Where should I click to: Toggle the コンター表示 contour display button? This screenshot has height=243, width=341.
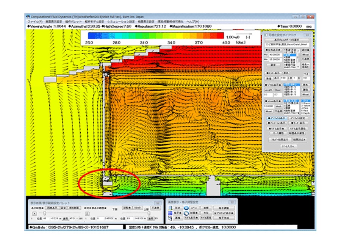(273, 73)
